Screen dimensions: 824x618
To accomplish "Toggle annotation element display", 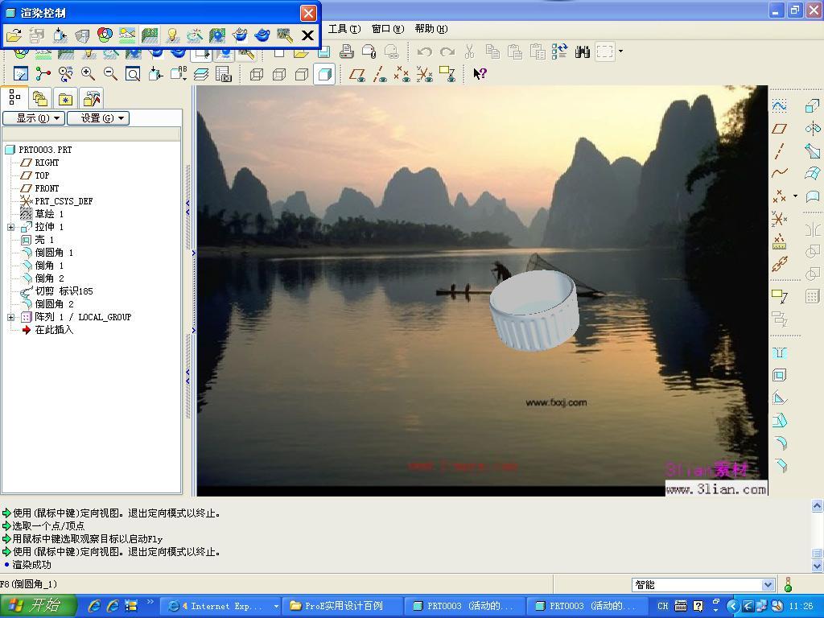I will click(x=447, y=74).
